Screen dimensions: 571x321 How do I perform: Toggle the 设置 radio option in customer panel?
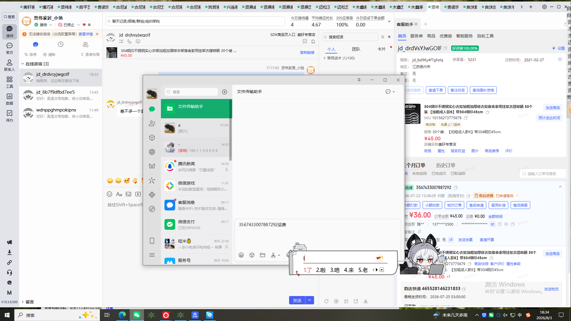[x=554, y=48]
